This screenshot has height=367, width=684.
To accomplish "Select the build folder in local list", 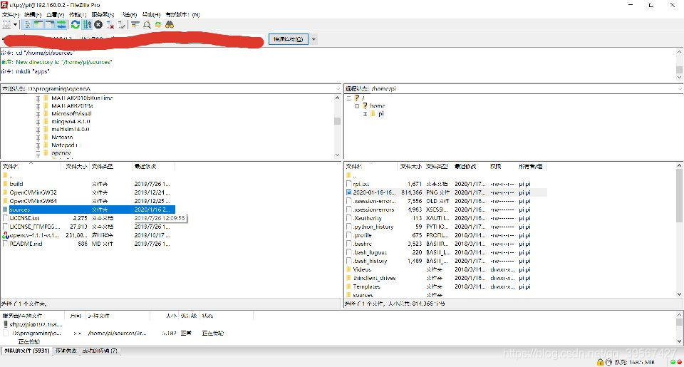I will click(x=16, y=184).
